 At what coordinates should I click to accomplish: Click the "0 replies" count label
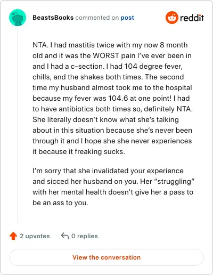pyautogui.click(x=85, y=236)
